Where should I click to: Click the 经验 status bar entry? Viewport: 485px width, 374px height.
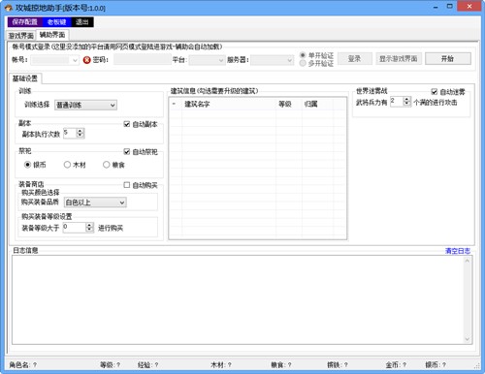click(147, 365)
